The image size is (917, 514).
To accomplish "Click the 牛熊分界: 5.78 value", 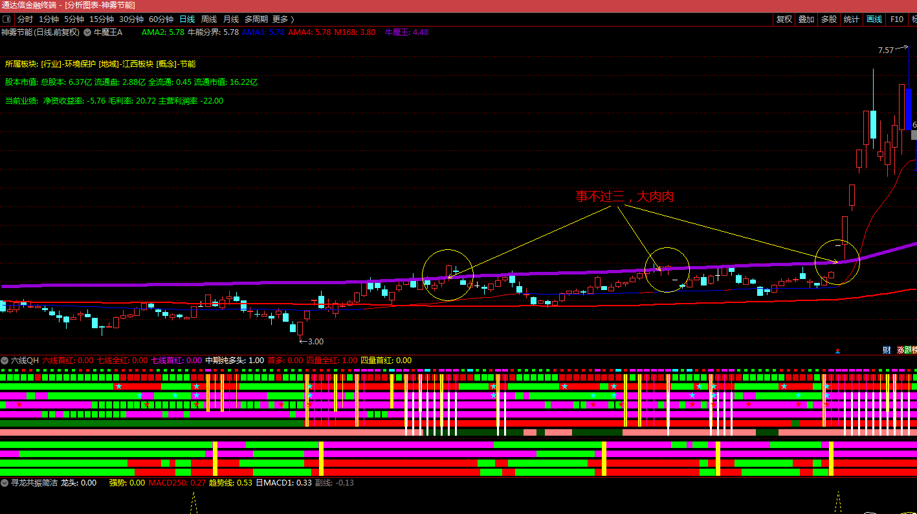I will [214, 32].
